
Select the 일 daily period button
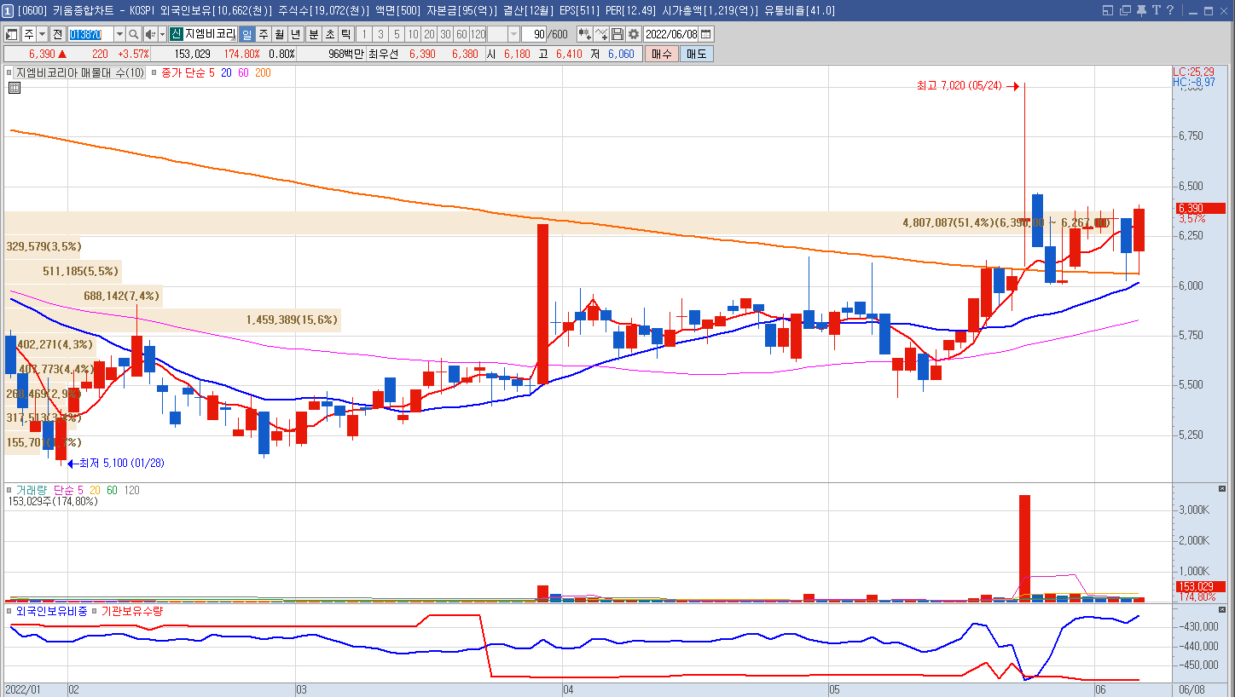[246, 34]
